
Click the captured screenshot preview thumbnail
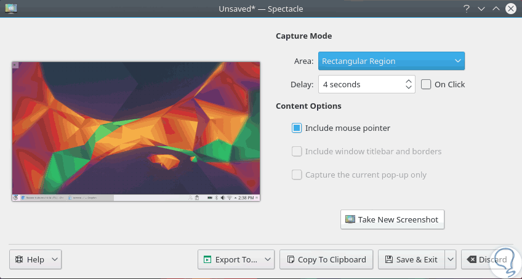[136, 131]
